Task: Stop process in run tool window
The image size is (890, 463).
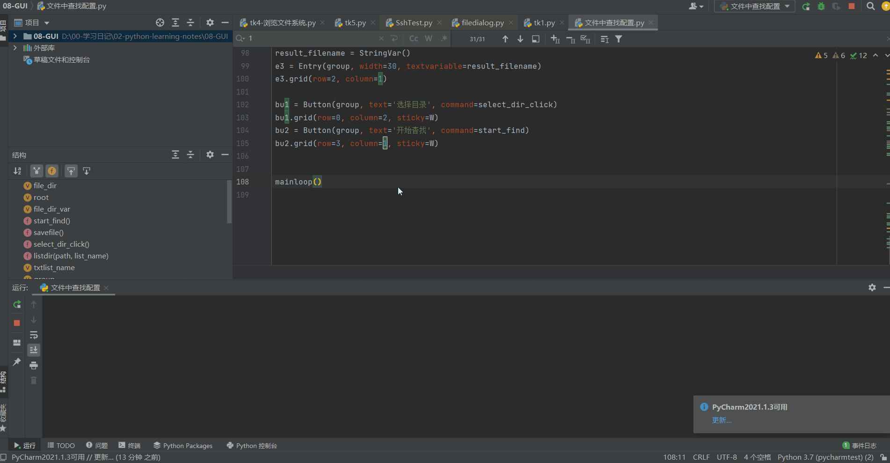Action: click(17, 323)
